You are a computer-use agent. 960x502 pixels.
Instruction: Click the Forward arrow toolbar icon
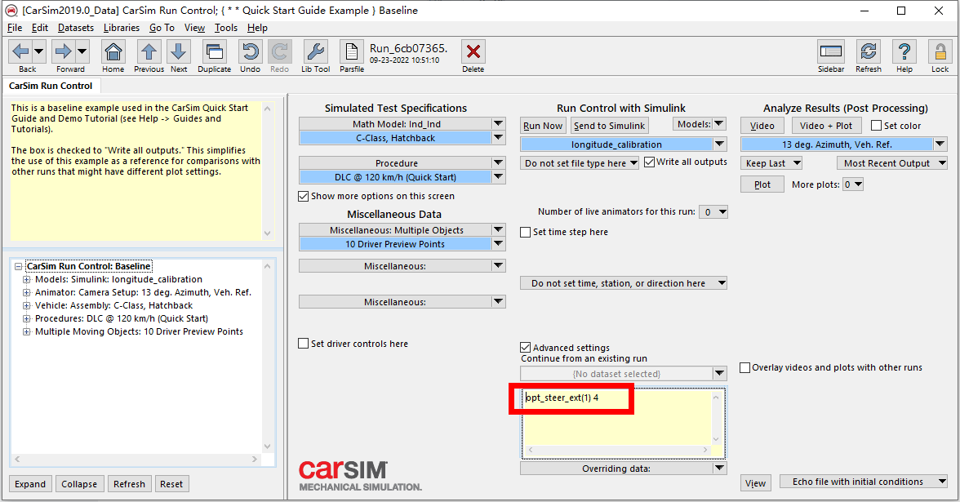[63, 51]
